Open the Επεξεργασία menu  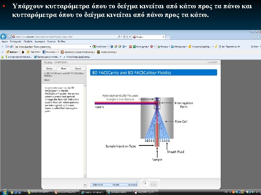(16, 42)
